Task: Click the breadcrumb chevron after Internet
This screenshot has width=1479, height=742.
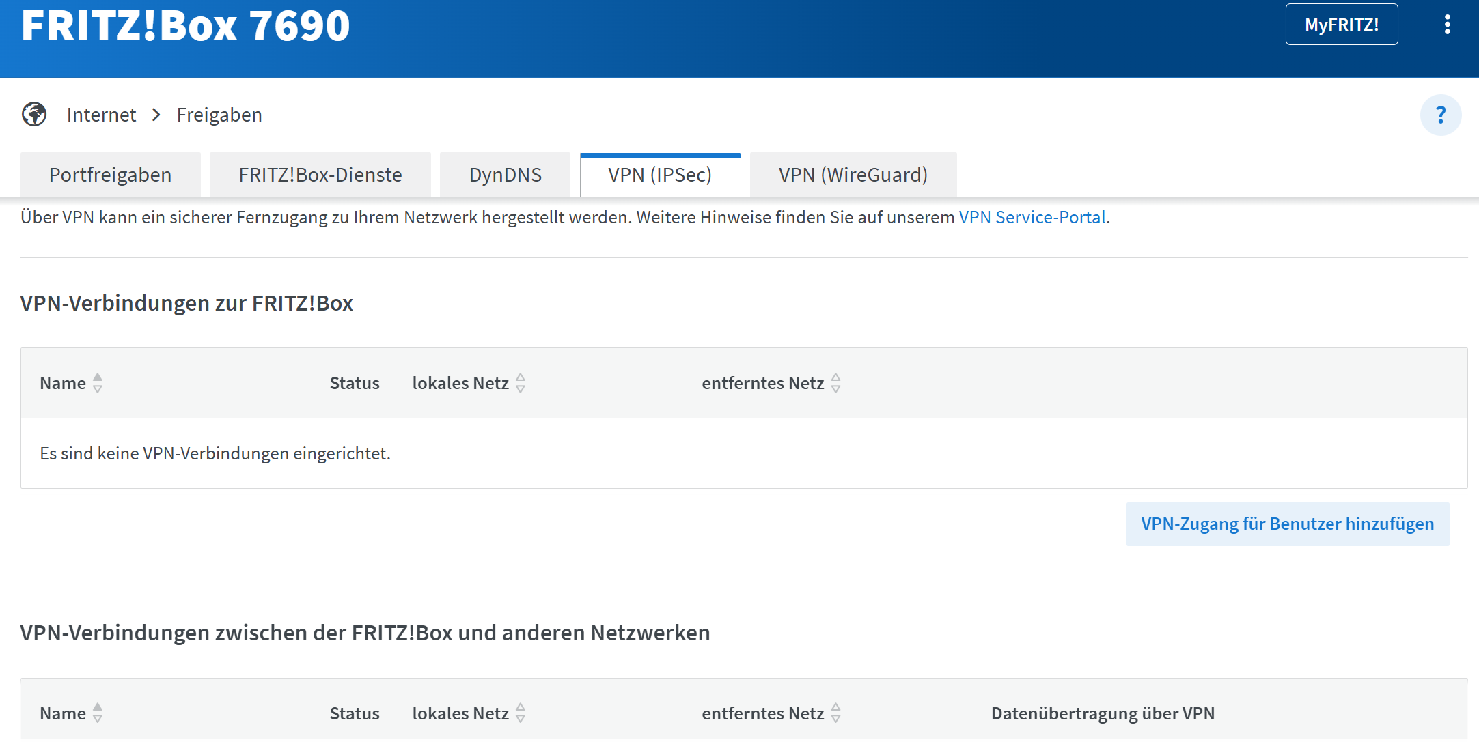Action: (156, 115)
